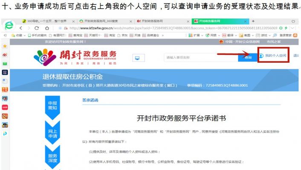Click the green lightning speed-mode icon
The image size is (301, 170).
(x=286, y=28)
